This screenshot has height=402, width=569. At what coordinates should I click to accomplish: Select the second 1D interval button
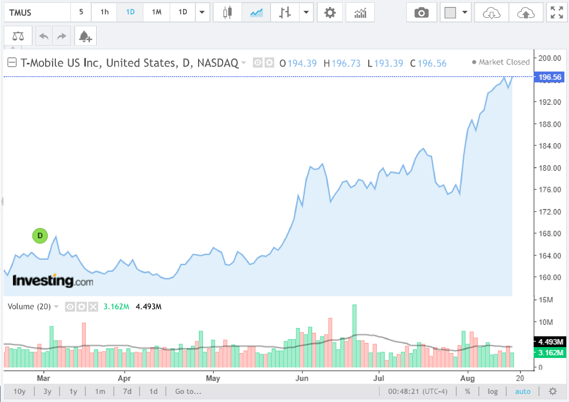[x=183, y=12]
